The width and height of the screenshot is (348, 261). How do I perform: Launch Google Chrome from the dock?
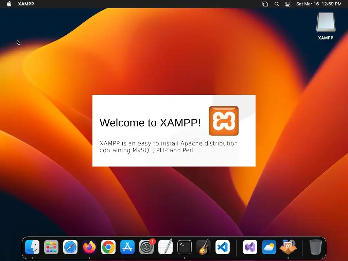tap(108, 247)
